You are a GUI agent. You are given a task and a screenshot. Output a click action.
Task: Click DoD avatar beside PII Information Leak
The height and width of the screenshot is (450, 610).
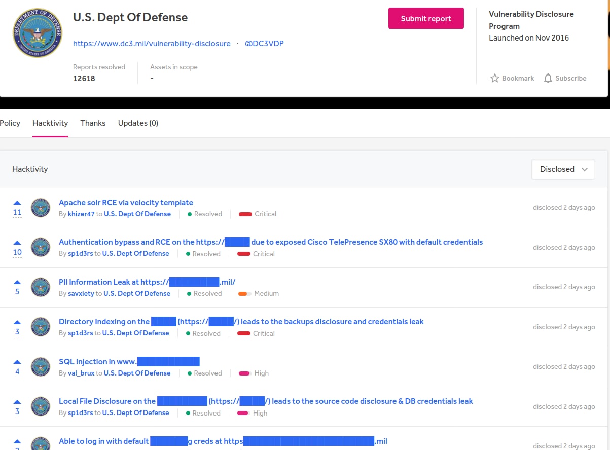tap(41, 287)
